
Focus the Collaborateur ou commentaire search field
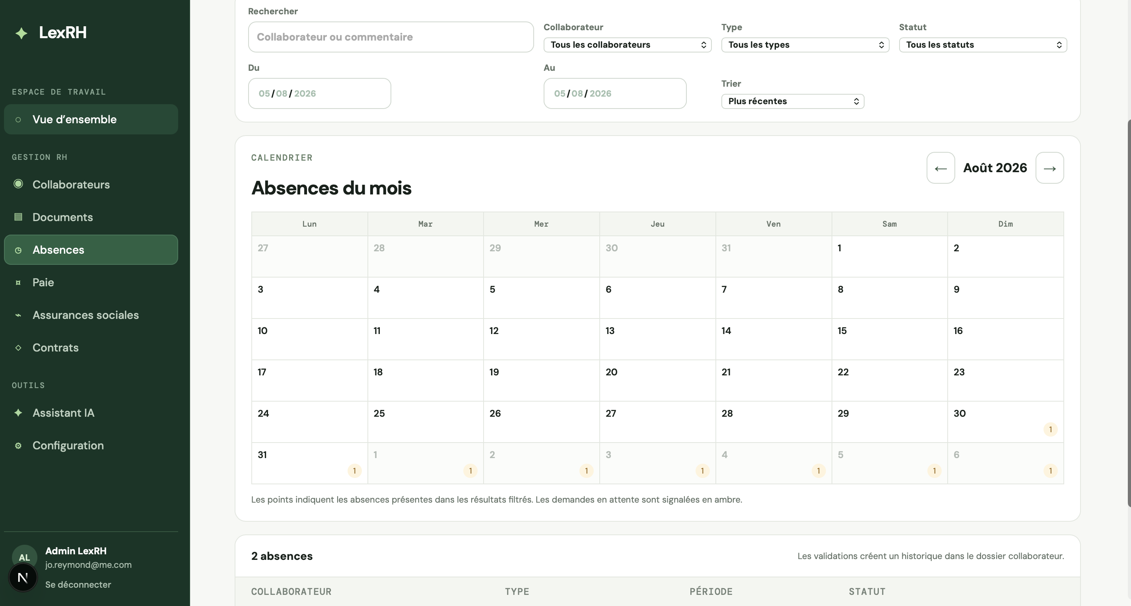391,37
